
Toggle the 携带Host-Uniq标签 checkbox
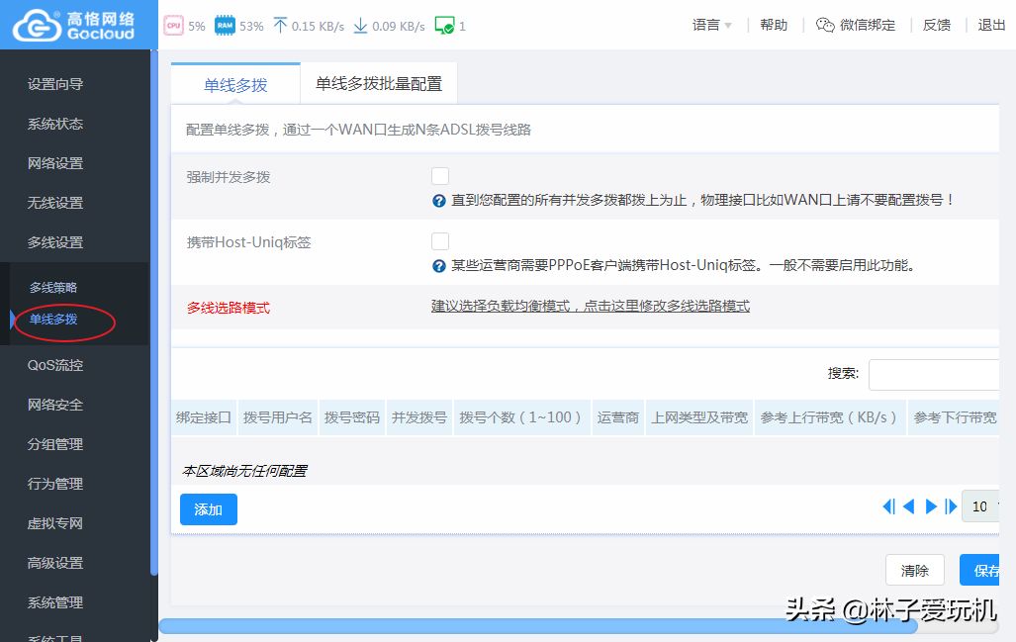pos(440,241)
